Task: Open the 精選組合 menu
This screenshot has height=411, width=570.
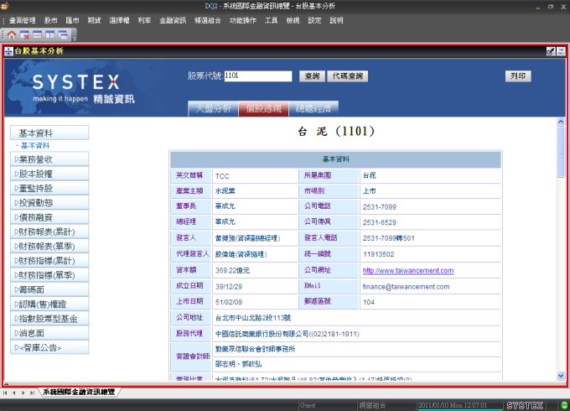Action: point(208,21)
